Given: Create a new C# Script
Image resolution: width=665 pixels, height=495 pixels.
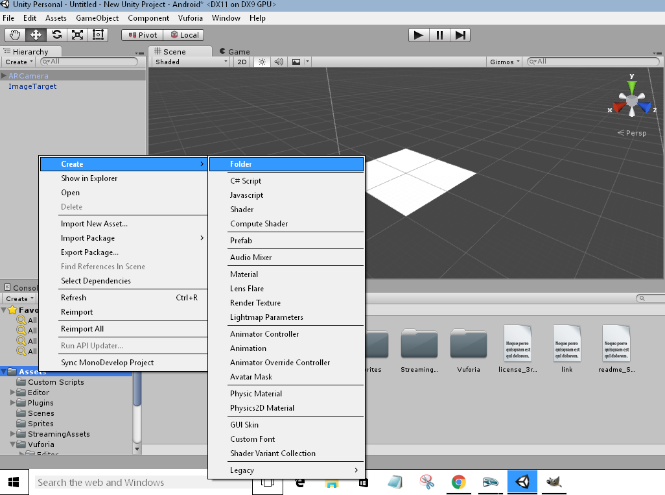Looking at the screenshot, I should pos(259,180).
